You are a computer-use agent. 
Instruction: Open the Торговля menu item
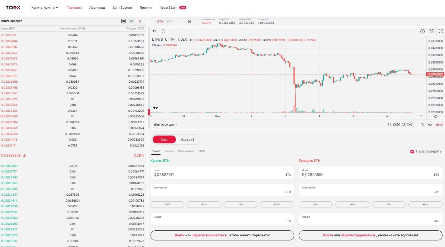[74, 8]
